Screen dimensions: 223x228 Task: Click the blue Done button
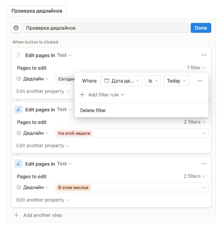point(201,28)
